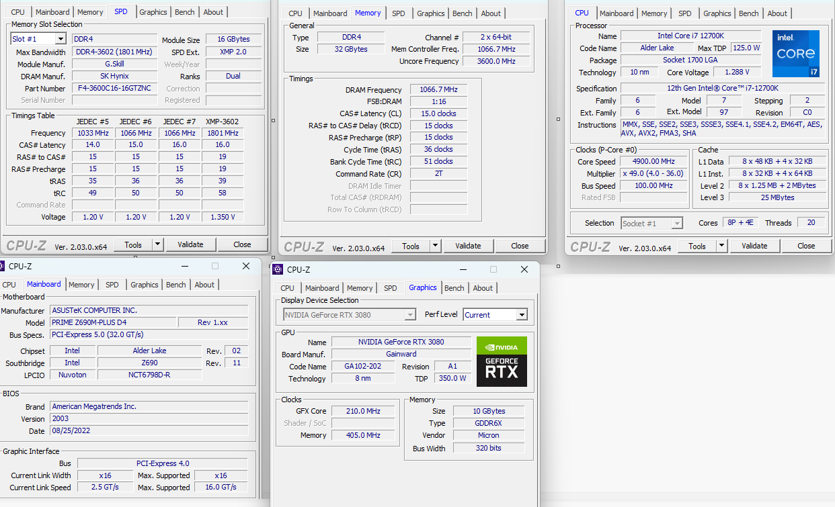Open the SPD tab in the Graphics window

(391, 288)
